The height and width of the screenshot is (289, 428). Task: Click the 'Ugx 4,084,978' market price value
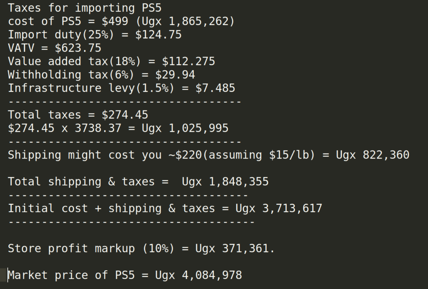point(199,275)
